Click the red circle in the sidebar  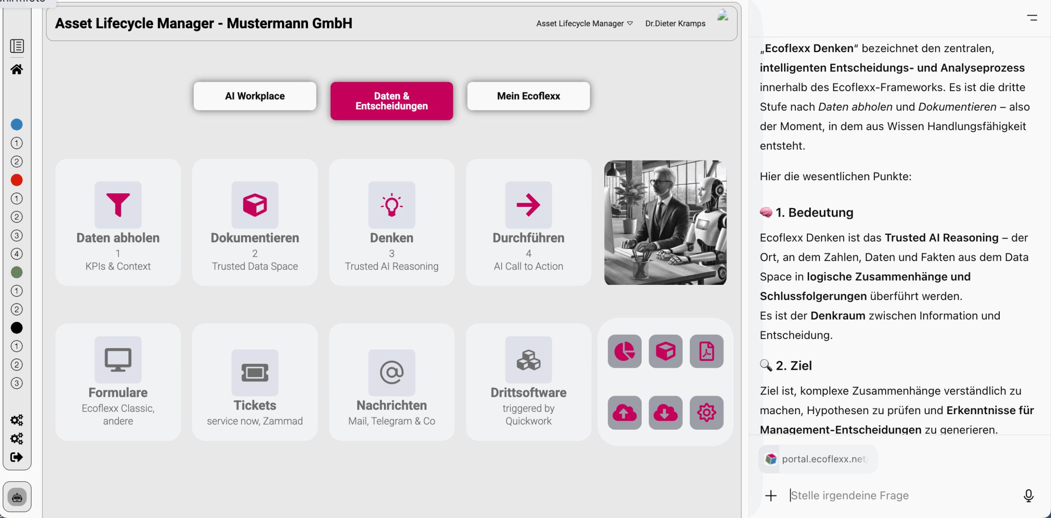[16, 180]
